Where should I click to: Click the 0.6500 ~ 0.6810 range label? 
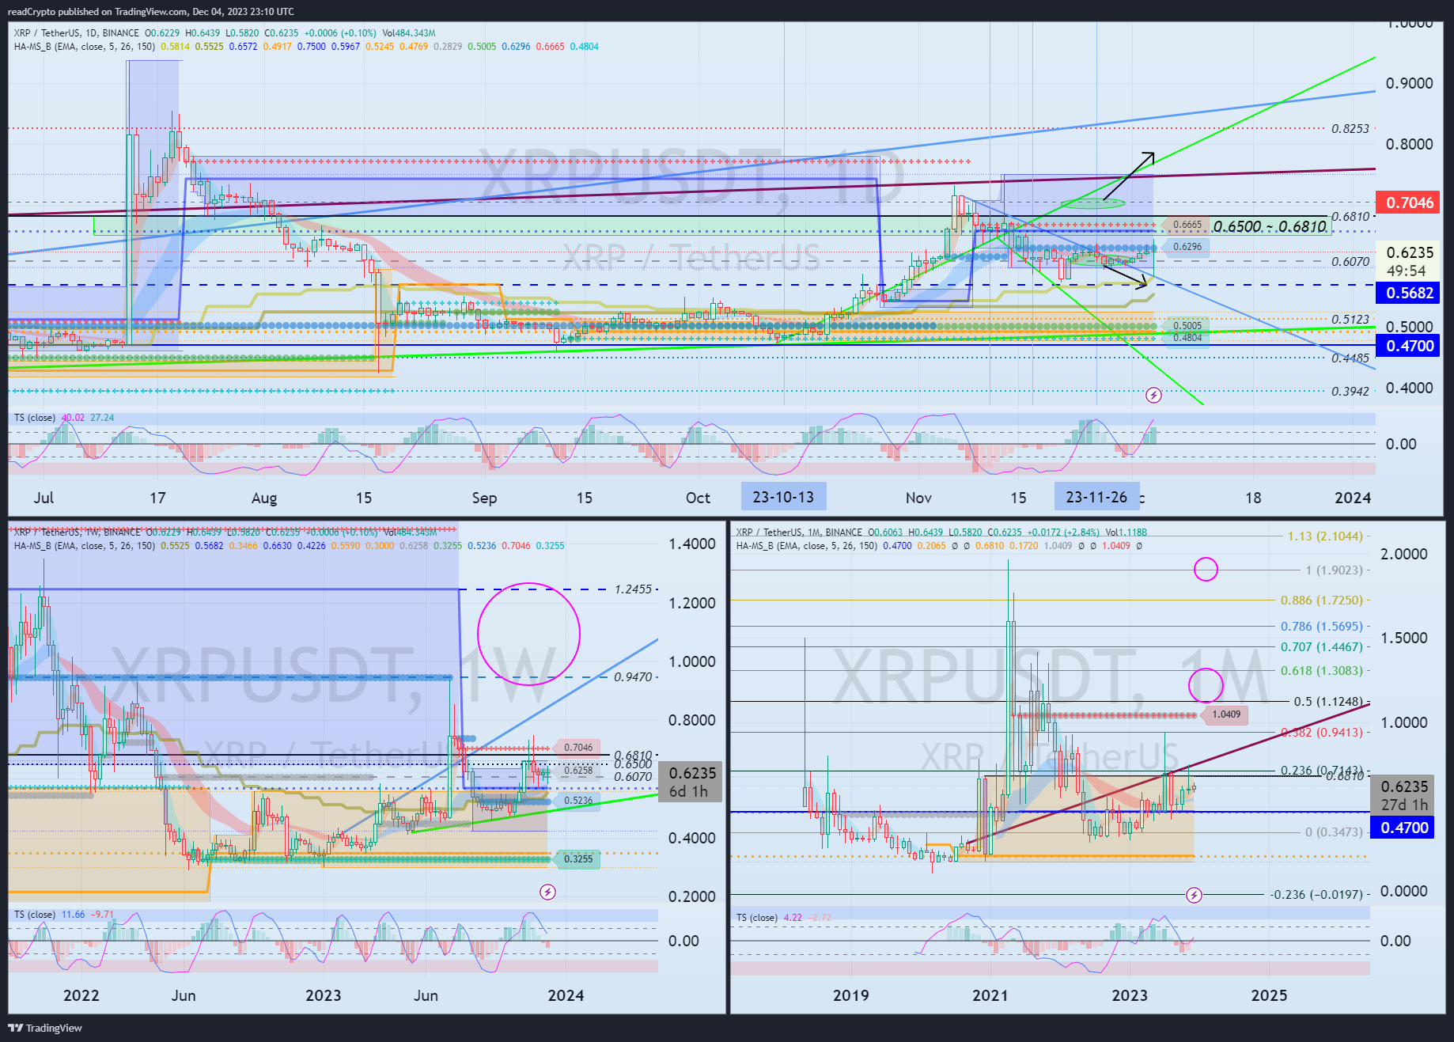tap(1270, 226)
